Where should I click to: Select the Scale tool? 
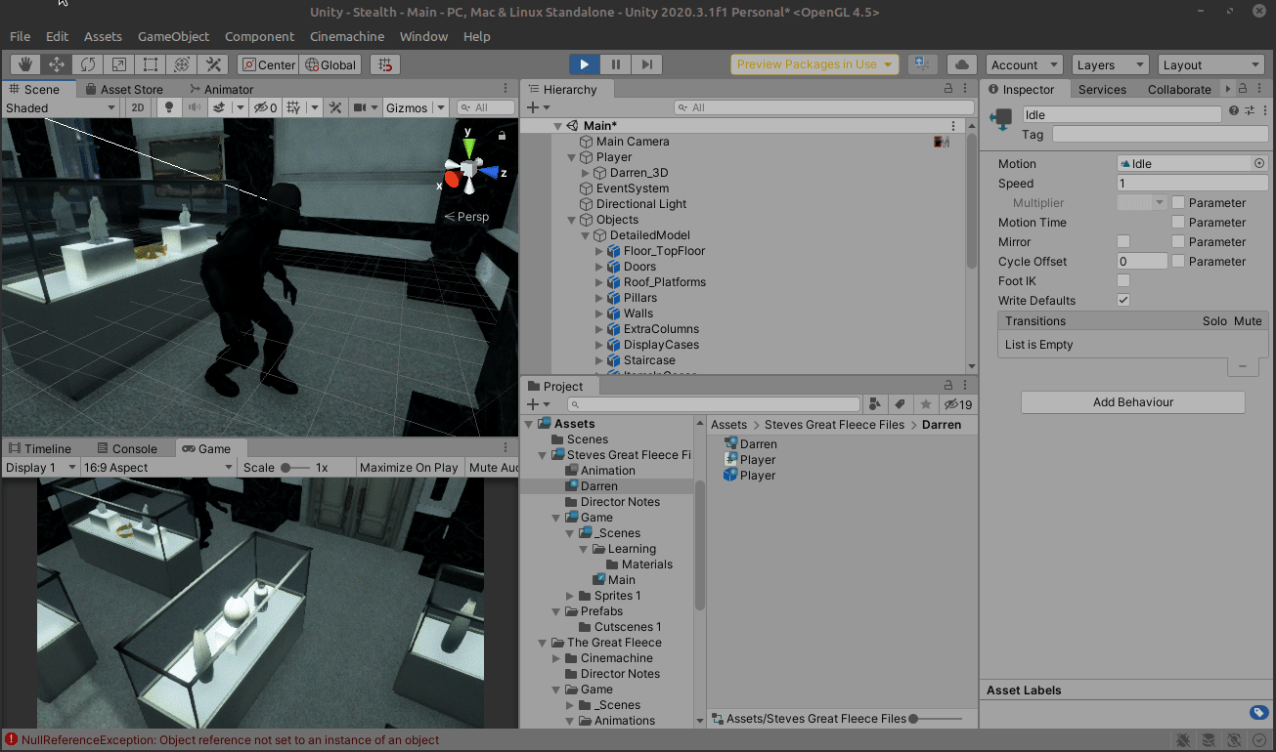[x=119, y=64]
